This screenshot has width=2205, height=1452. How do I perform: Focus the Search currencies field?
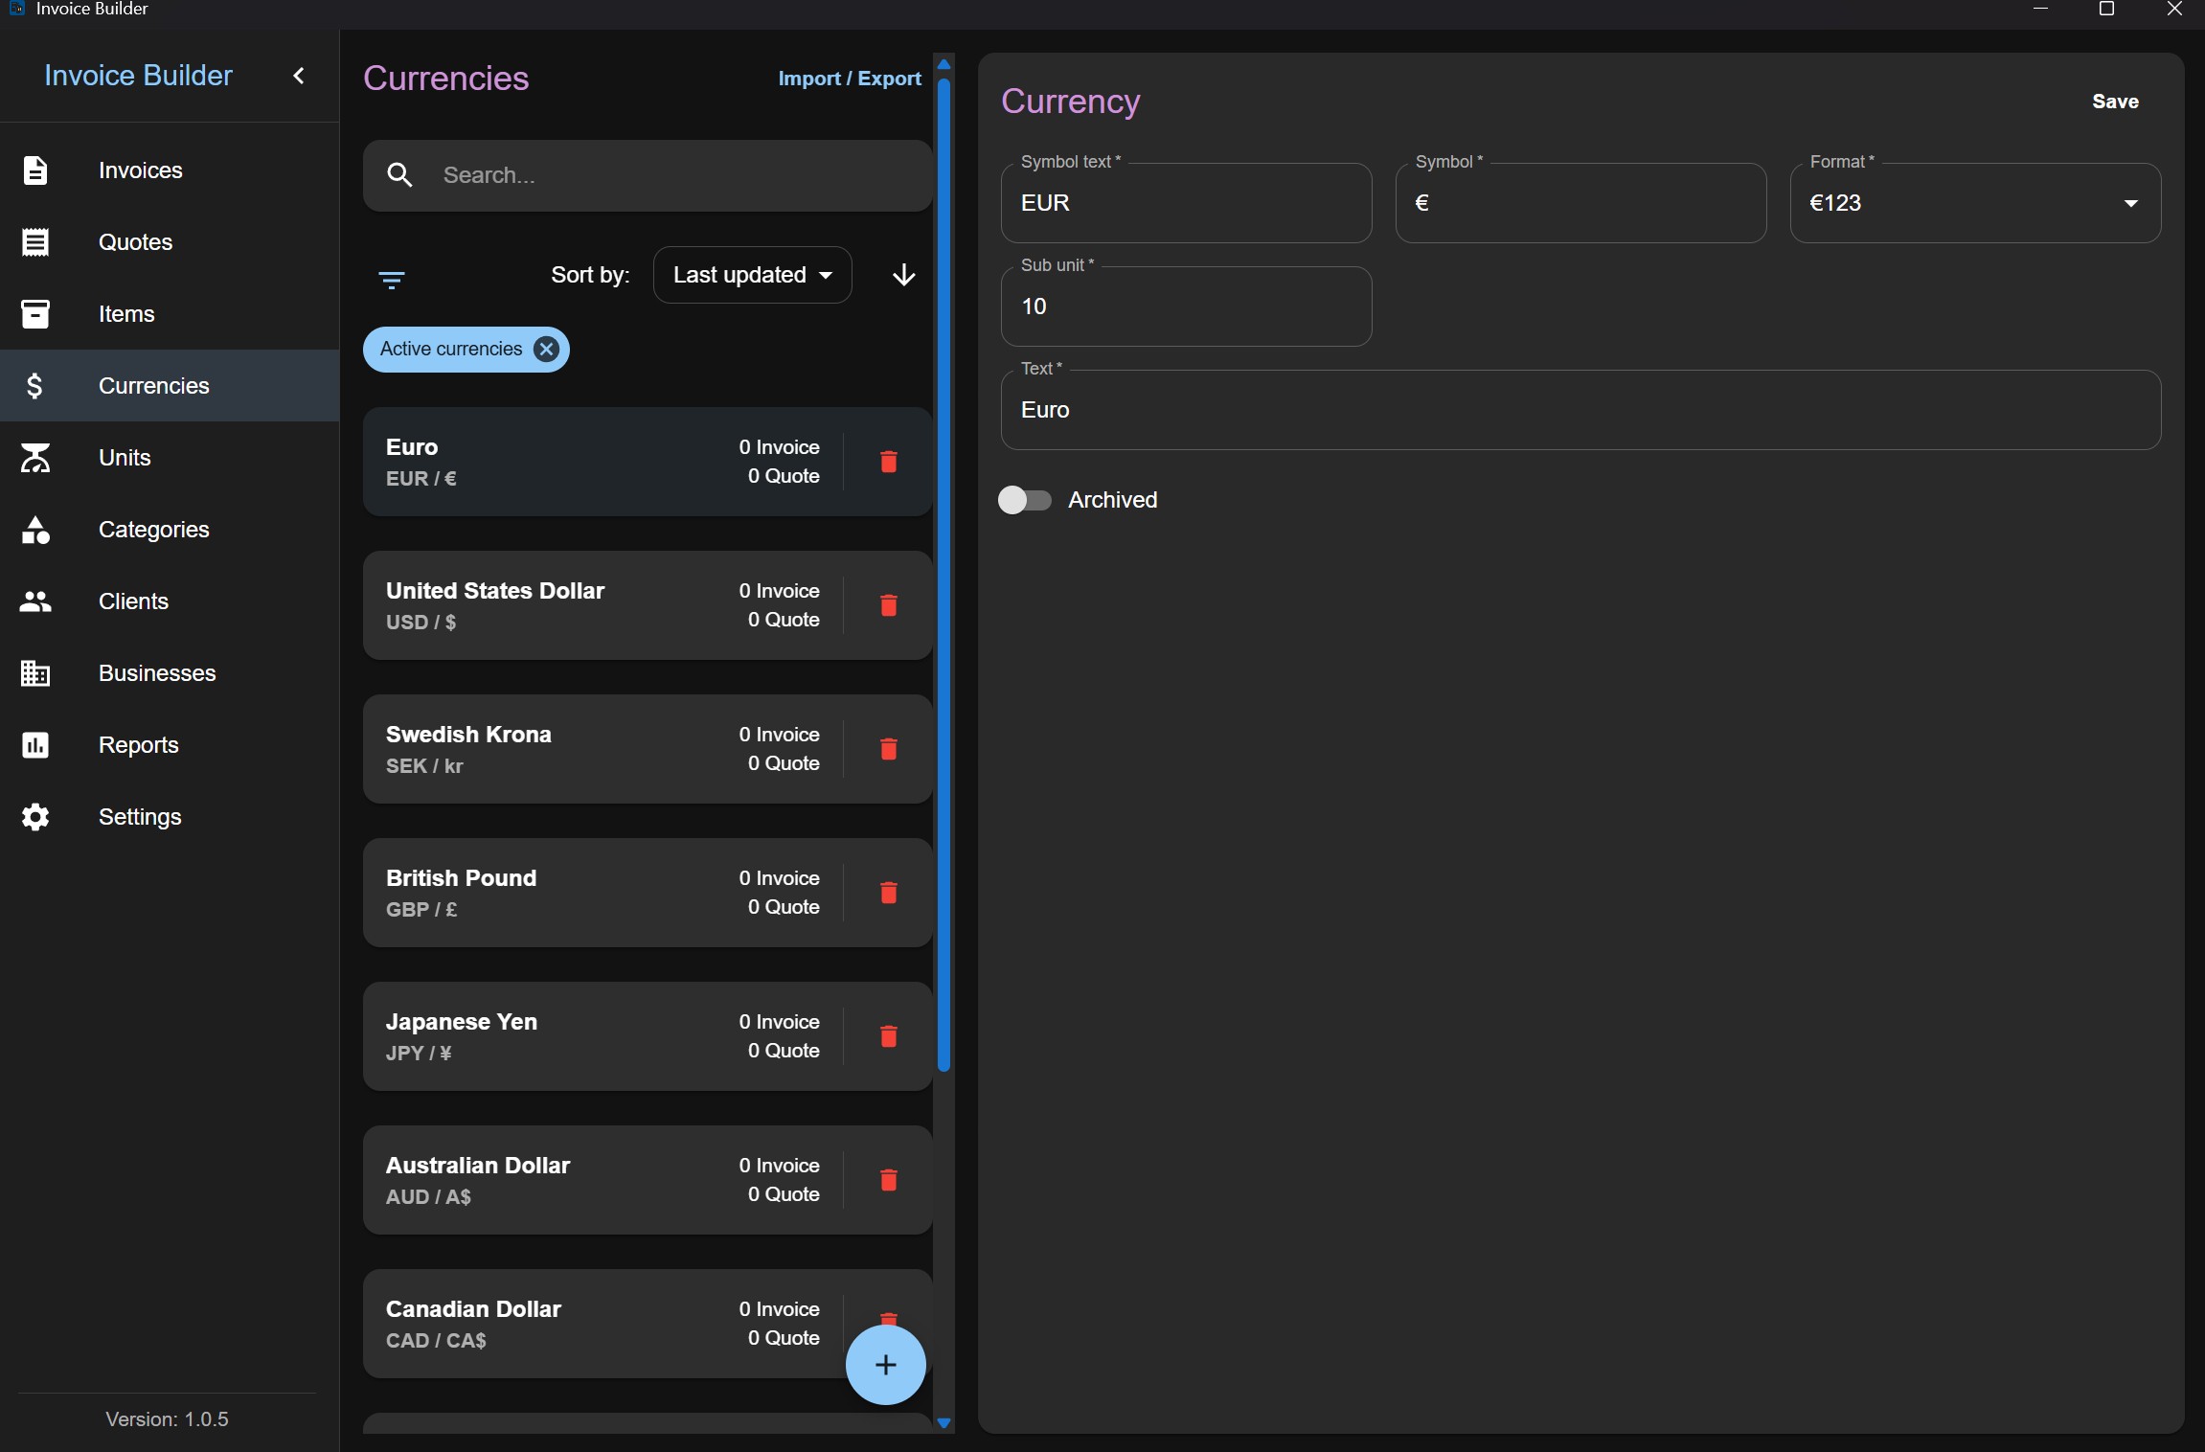click(x=648, y=175)
